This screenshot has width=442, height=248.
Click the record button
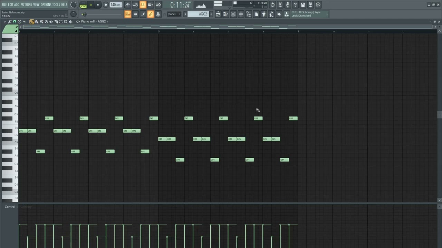[106, 5]
